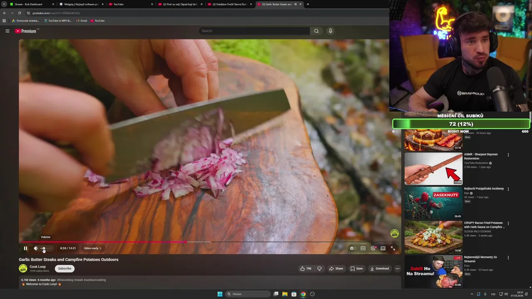The image size is (532, 299).
Task: Expand the 'Sides ready' chapter chevron
Action: 100,248
